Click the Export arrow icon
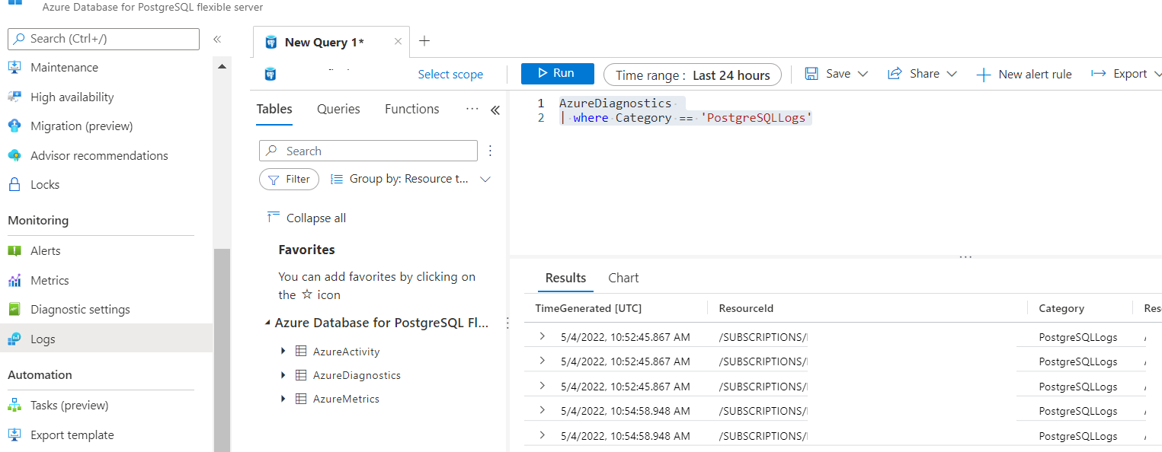The height and width of the screenshot is (452, 1162). click(x=1099, y=74)
